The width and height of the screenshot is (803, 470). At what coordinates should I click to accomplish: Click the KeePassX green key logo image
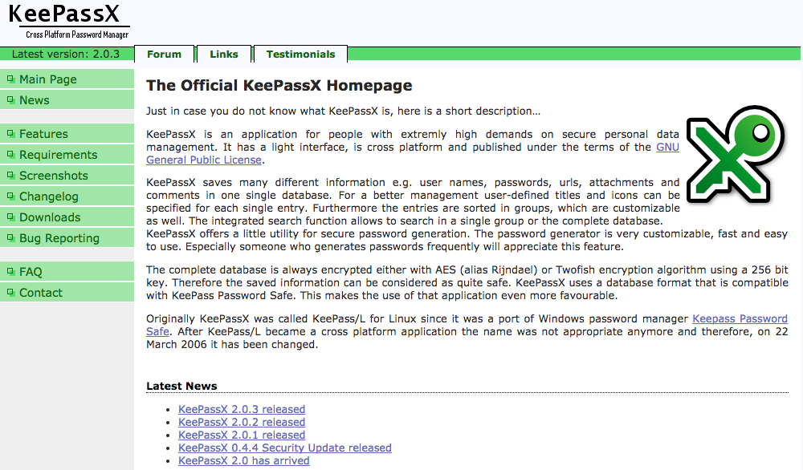(735, 154)
